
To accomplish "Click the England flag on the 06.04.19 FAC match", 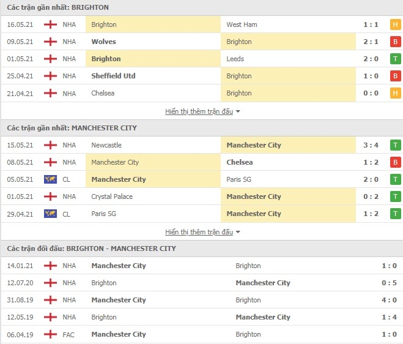I will (50, 334).
